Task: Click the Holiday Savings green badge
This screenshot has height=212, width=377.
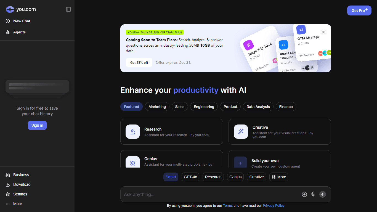Action: tap(155, 32)
